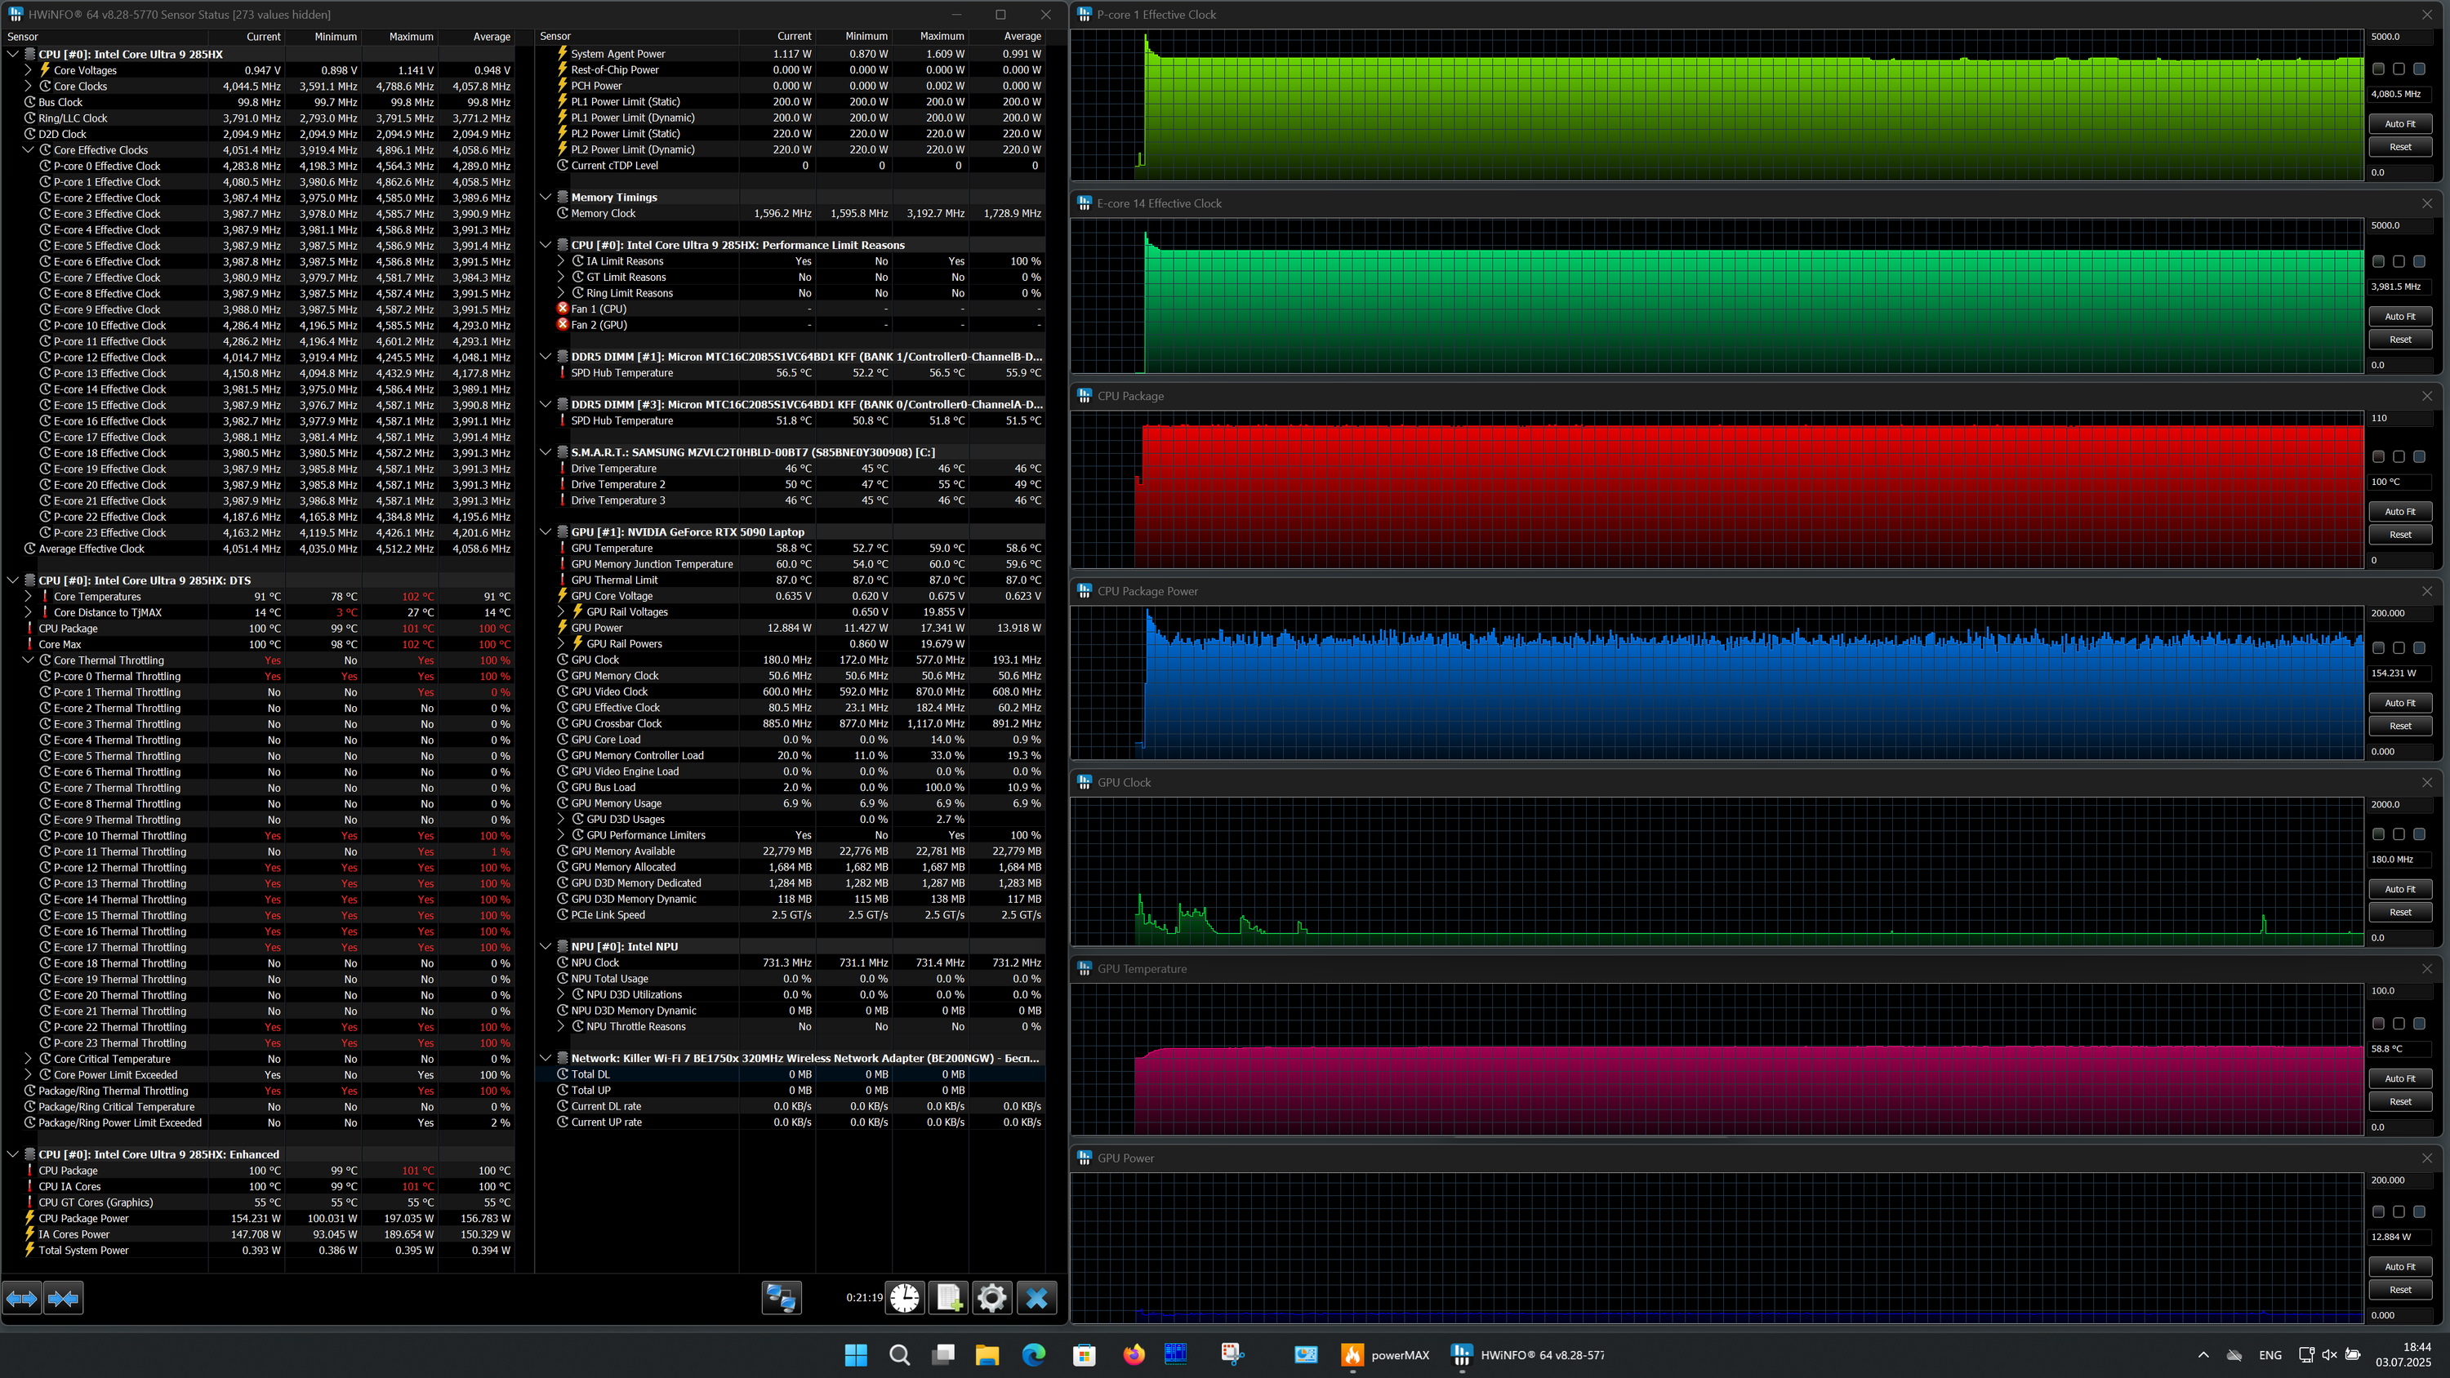Click the Maximum column header in left pane
The image size is (2450, 1378).
[411, 36]
